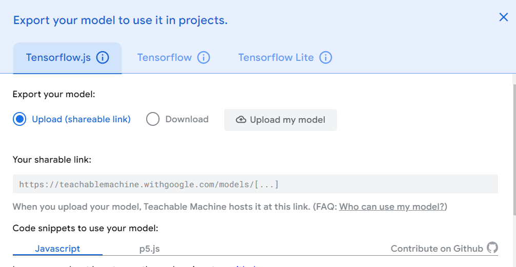This screenshot has height=267, width=516.
Task: Click the Contribute on Github link
Action: point(436,249)
